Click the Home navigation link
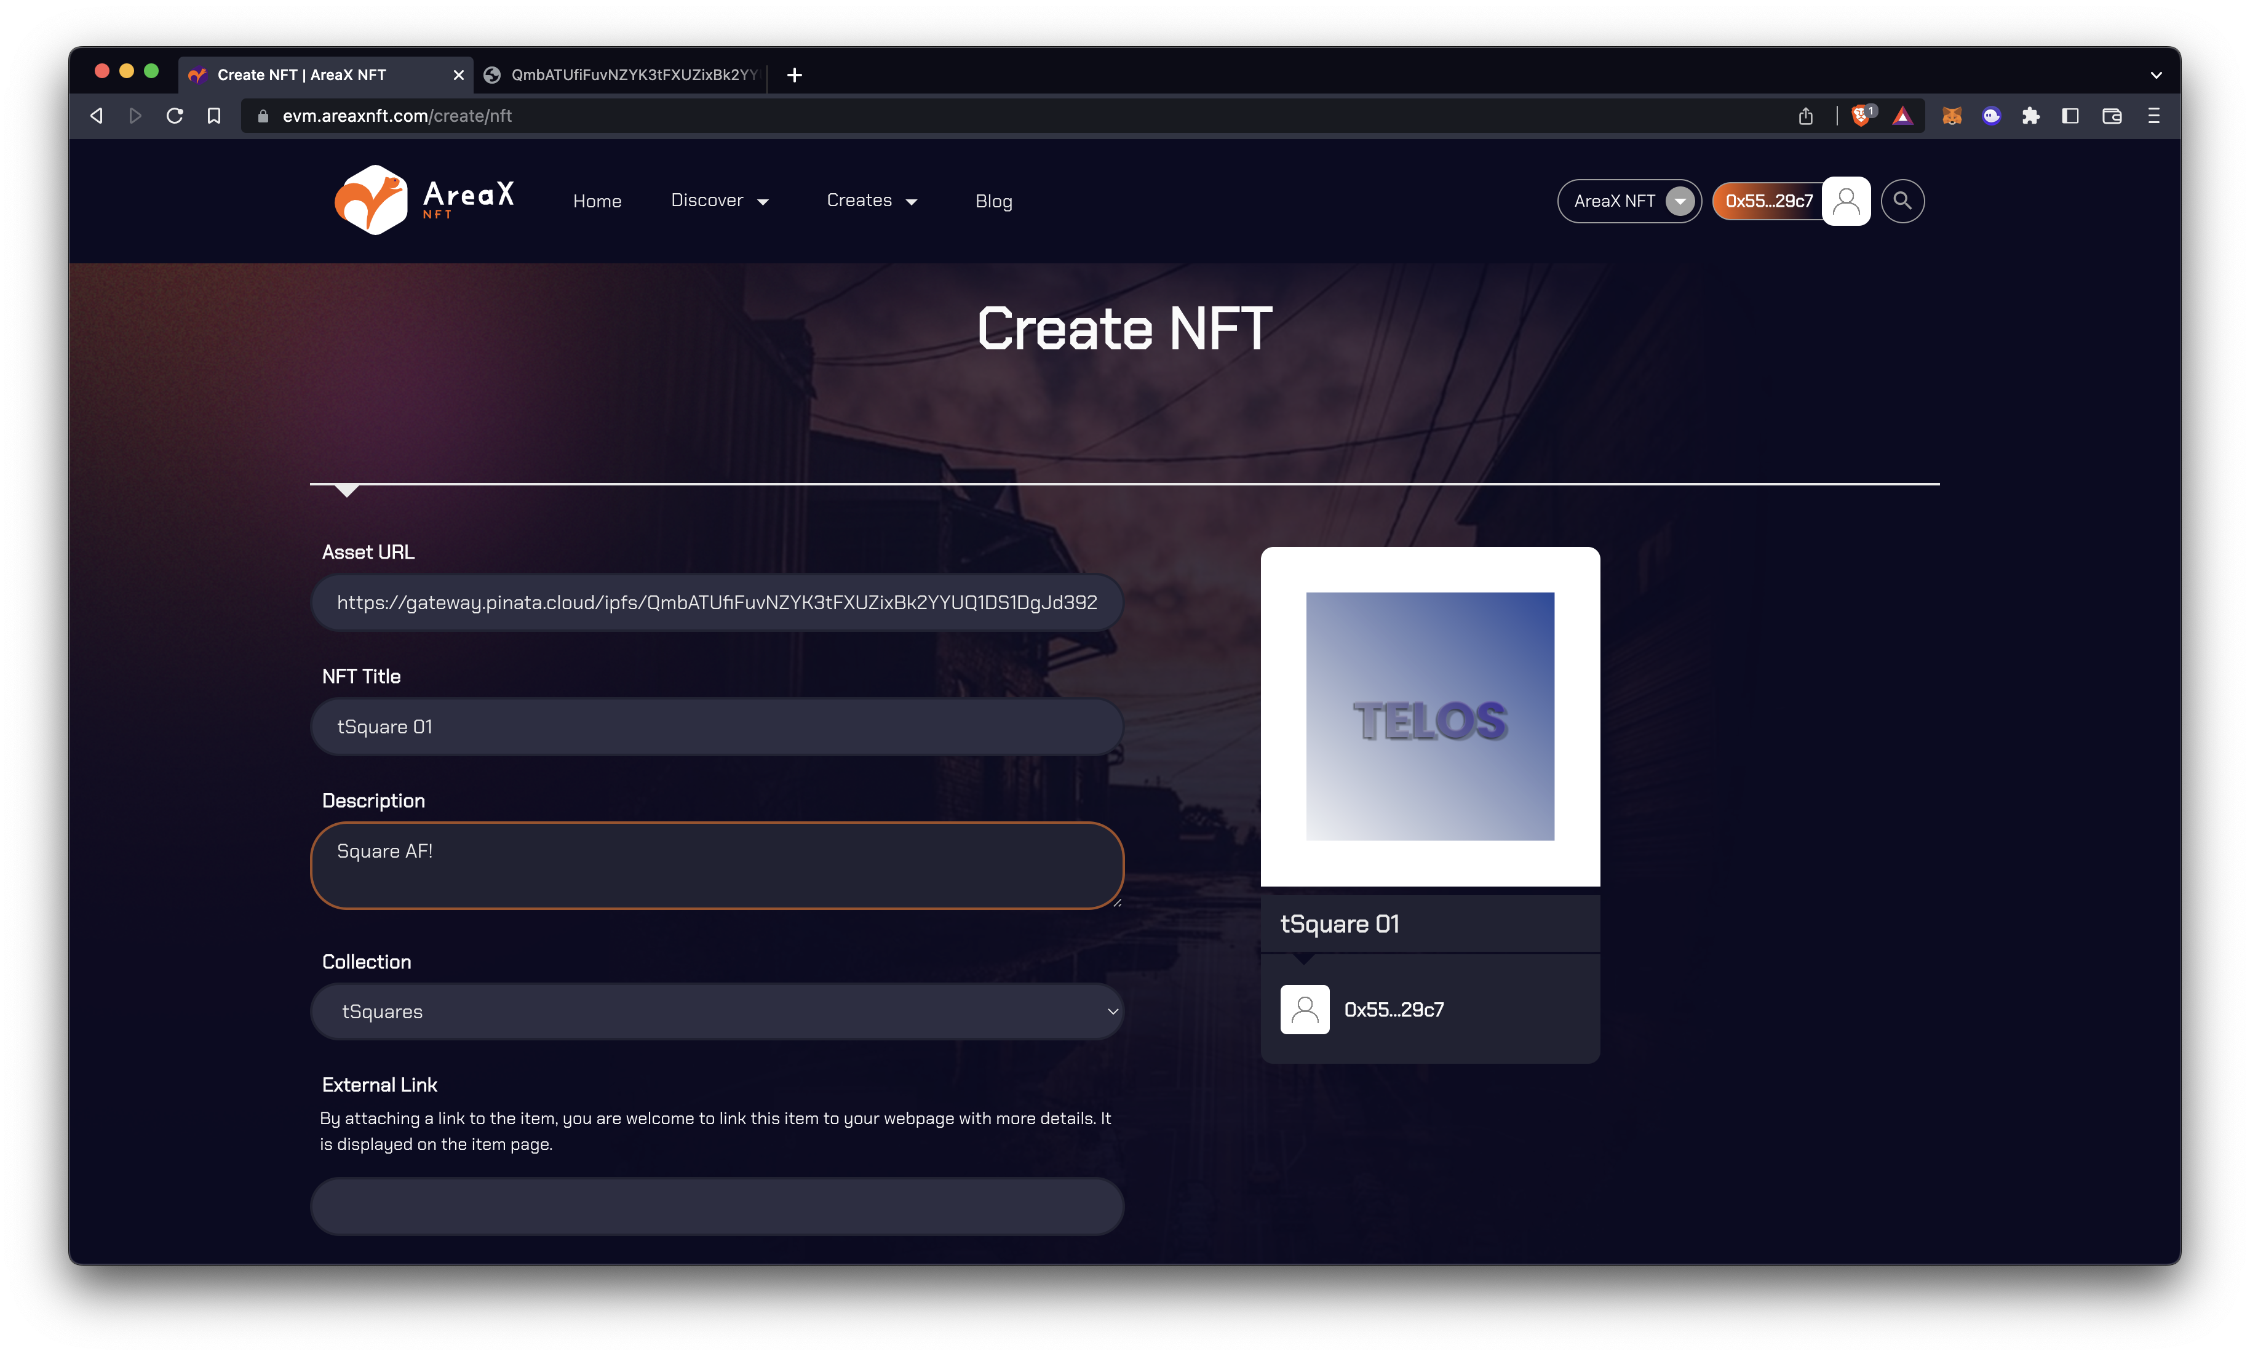This screenshot has width=2250, height=1356. (x=597, y=201)
